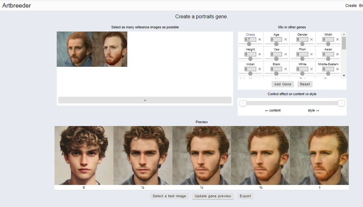Remove the Age gene using the X icon

point(285,39)
